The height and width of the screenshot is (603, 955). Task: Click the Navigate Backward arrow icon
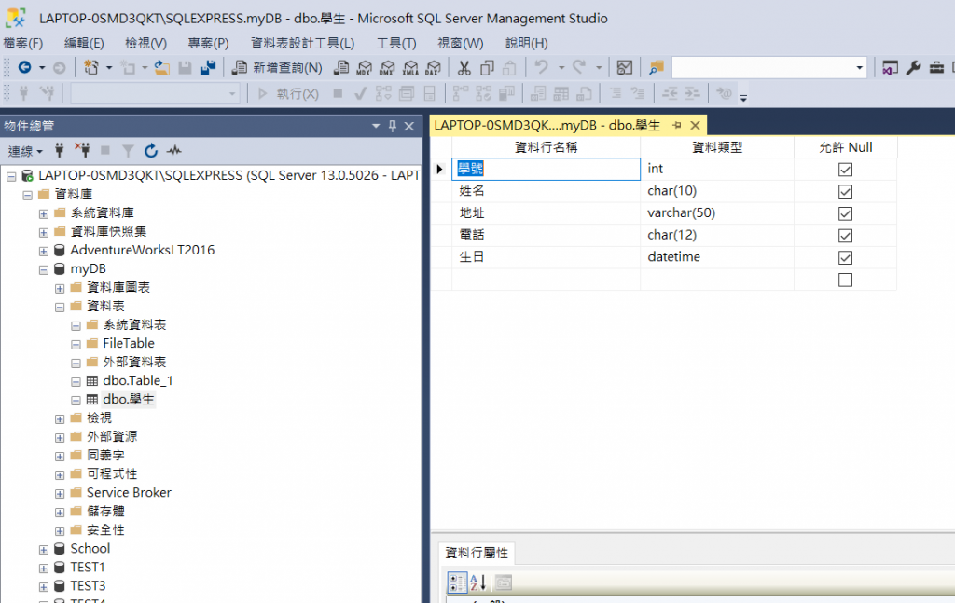tap(24, 67)
